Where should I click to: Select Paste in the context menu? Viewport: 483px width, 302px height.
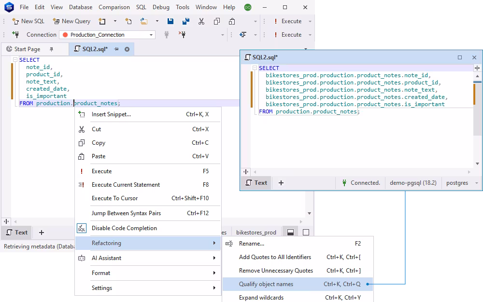coord(148,156)
